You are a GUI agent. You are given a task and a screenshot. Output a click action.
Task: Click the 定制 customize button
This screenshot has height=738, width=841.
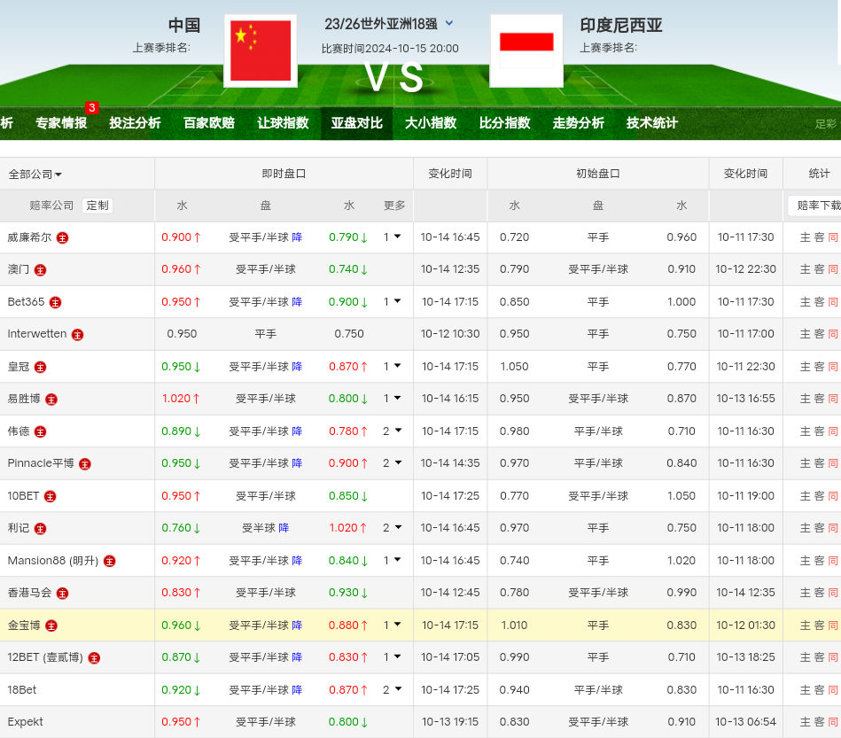[x=97, y=206]
